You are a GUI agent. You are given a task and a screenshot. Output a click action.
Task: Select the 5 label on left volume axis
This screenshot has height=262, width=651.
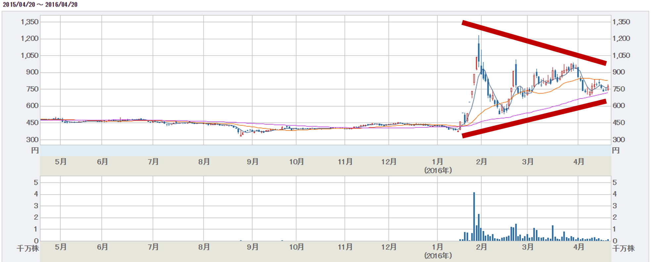[x=36, y=183]
